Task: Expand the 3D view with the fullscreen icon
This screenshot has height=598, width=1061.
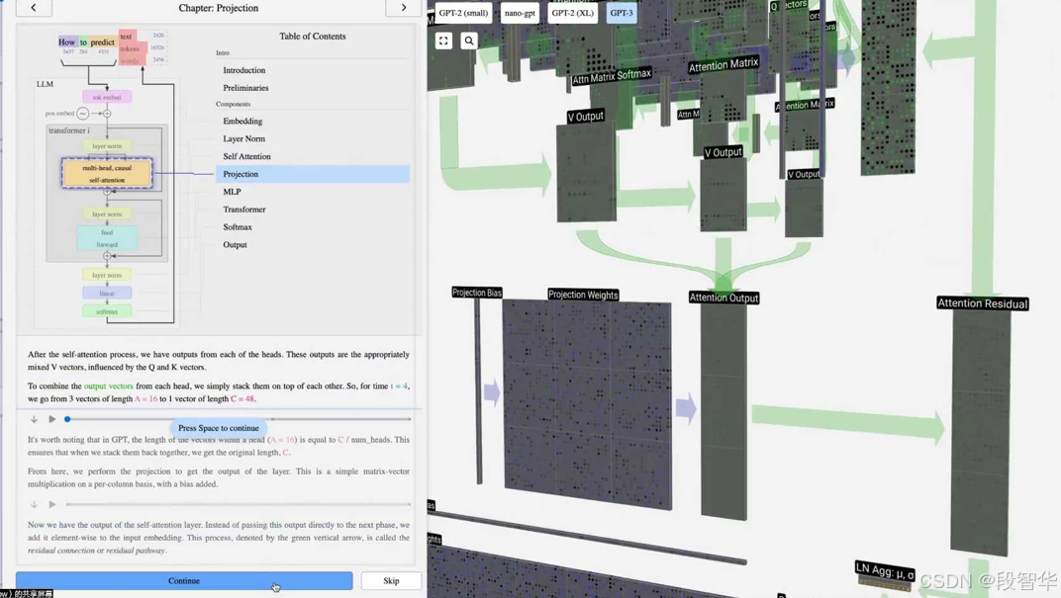Action: (x=443, y=41)
